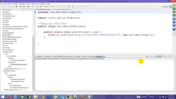Image resolution: width=176 pixels, height=99 pixels.
Task: Click the Windows Start button
Action: [2, 97]
